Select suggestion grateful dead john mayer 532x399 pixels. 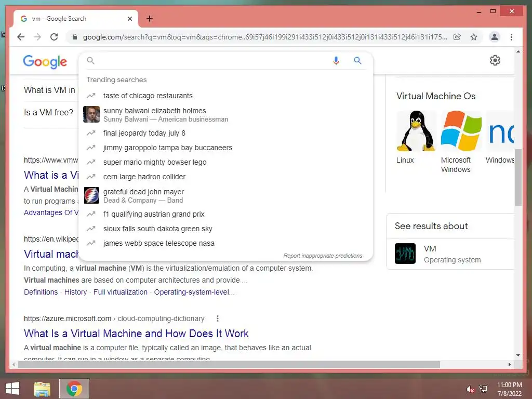click(225, 196)
